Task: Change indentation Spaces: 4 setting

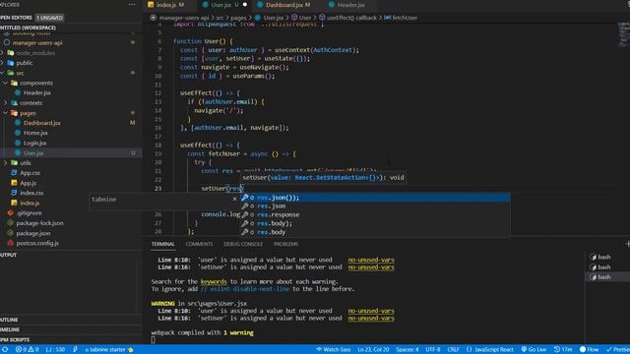Action: tap(407, 350)
